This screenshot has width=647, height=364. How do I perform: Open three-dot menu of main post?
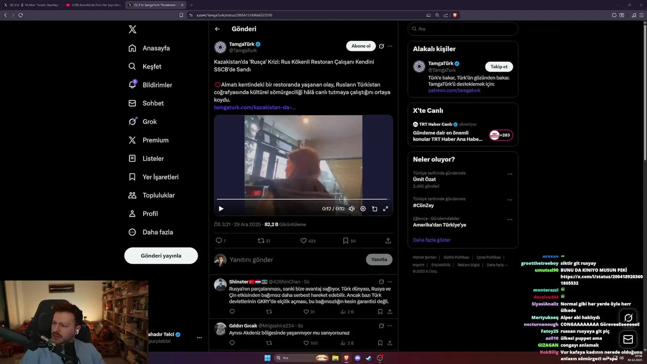click(x=390, y=46)
